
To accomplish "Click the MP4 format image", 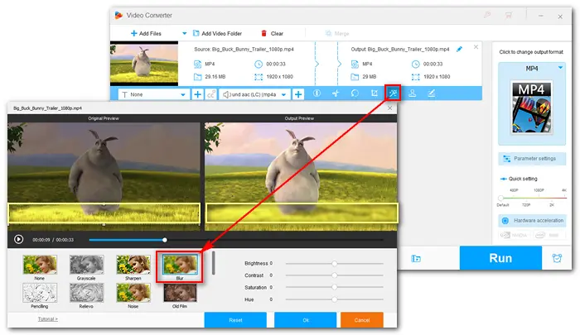I will (x=532, y=107).
